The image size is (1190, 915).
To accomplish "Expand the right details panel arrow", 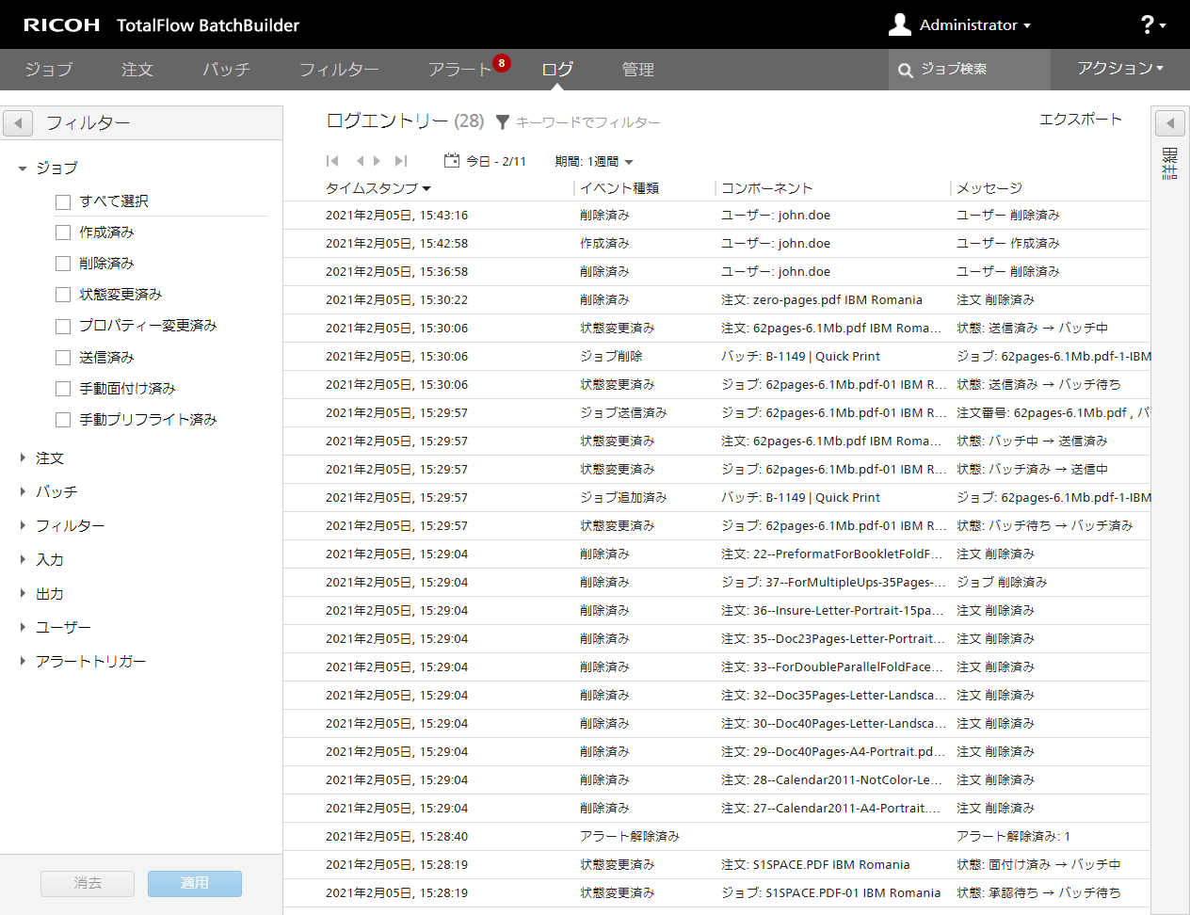I will (1169, 123).
